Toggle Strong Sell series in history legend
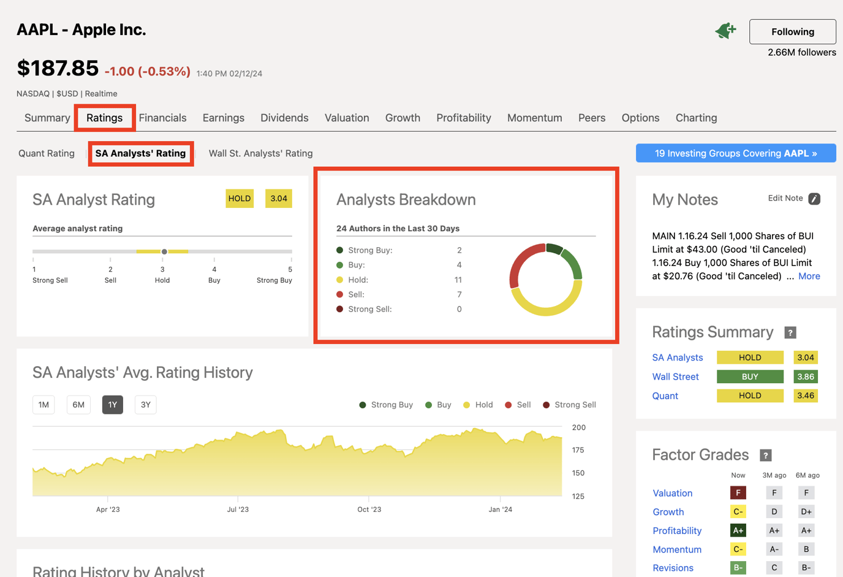This screenshot has width=843, height=577. [x=569, y=405]
